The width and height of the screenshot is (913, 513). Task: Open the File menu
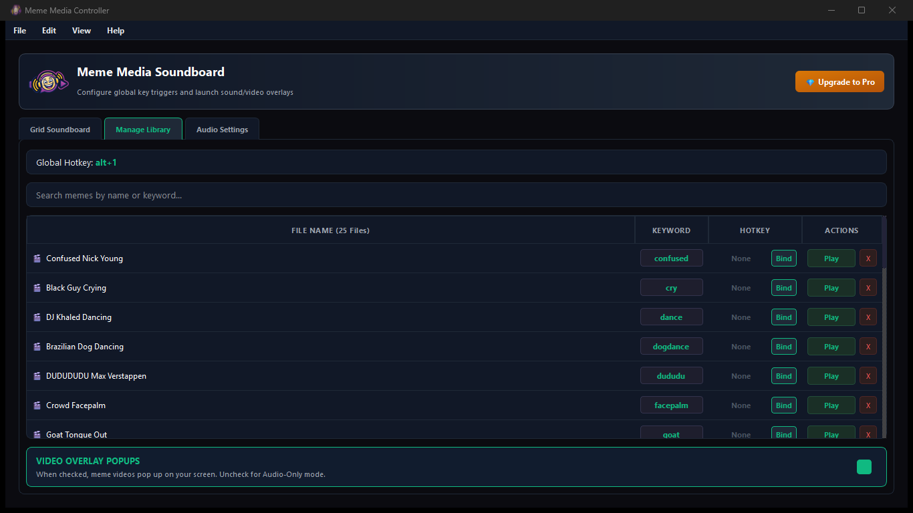pos(20,31)
